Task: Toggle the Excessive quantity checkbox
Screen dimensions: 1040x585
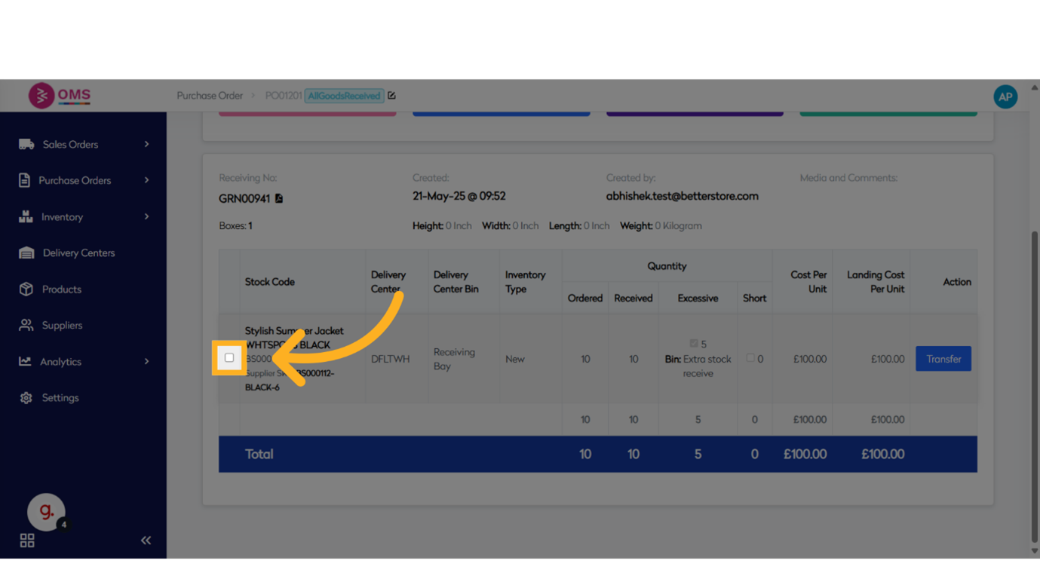Action: coord(694,344)
